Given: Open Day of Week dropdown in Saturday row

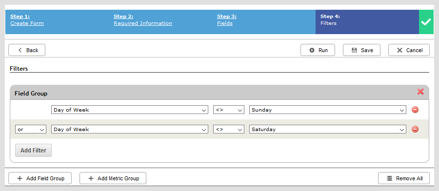Looking at the screenshot, I should tap(130, 129).
